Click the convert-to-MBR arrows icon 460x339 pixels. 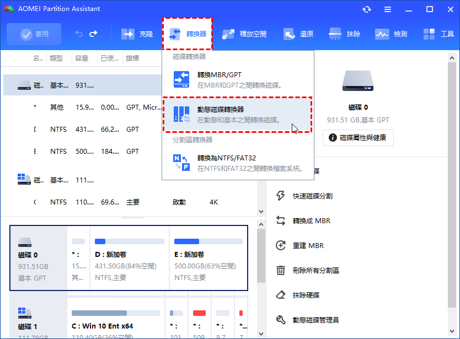[280, 220]
